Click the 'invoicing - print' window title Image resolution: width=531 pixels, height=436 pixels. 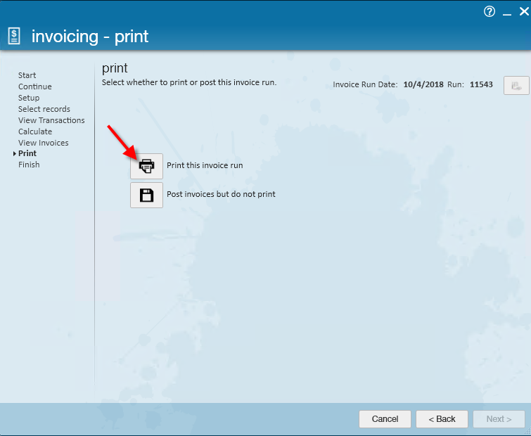pyautogui.click(x=90, y=37)
